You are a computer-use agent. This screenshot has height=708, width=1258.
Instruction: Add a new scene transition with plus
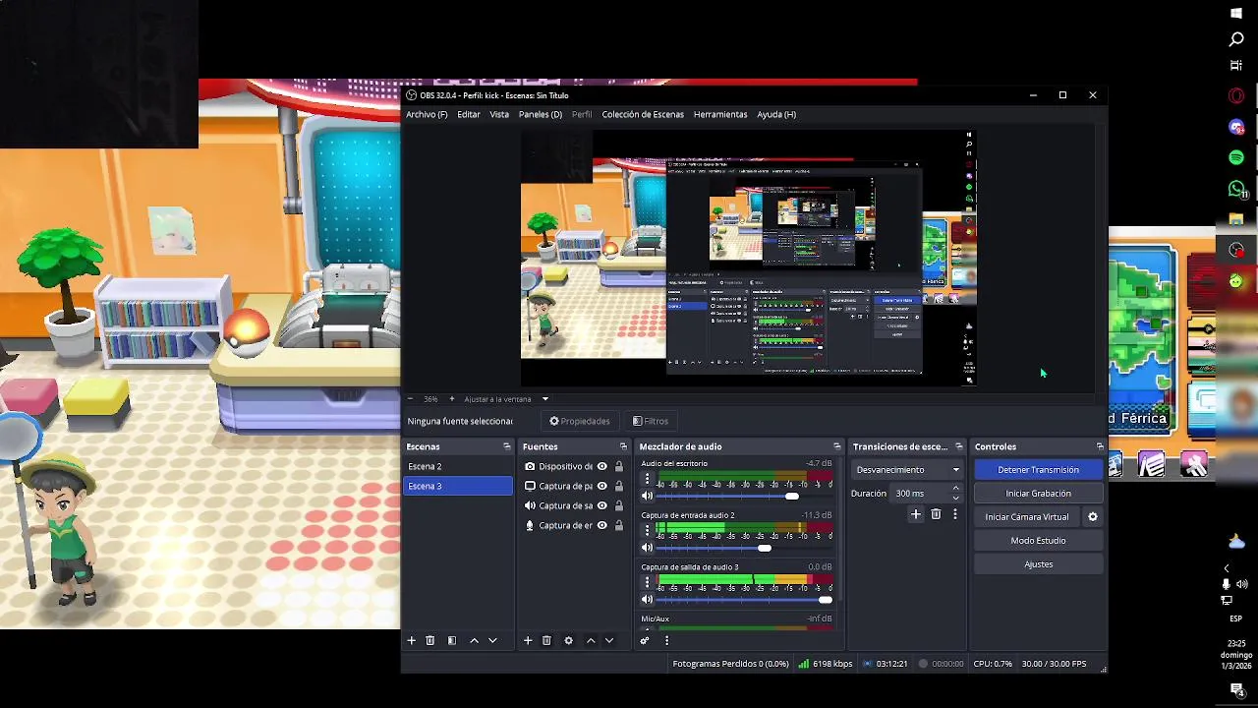916,514
